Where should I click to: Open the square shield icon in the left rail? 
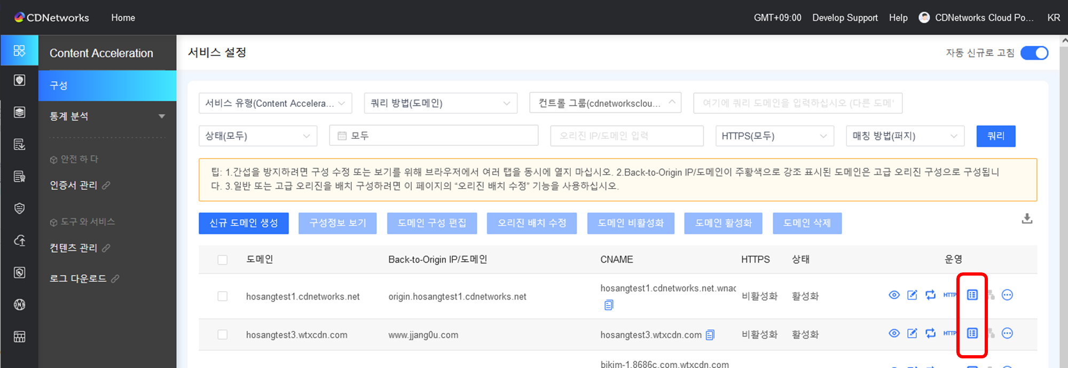(x=19, y=272)
